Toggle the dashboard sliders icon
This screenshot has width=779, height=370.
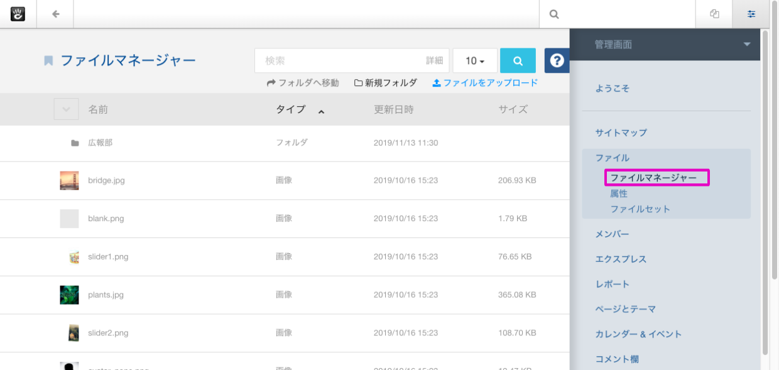pyautogui.click(x=751, y=14)
